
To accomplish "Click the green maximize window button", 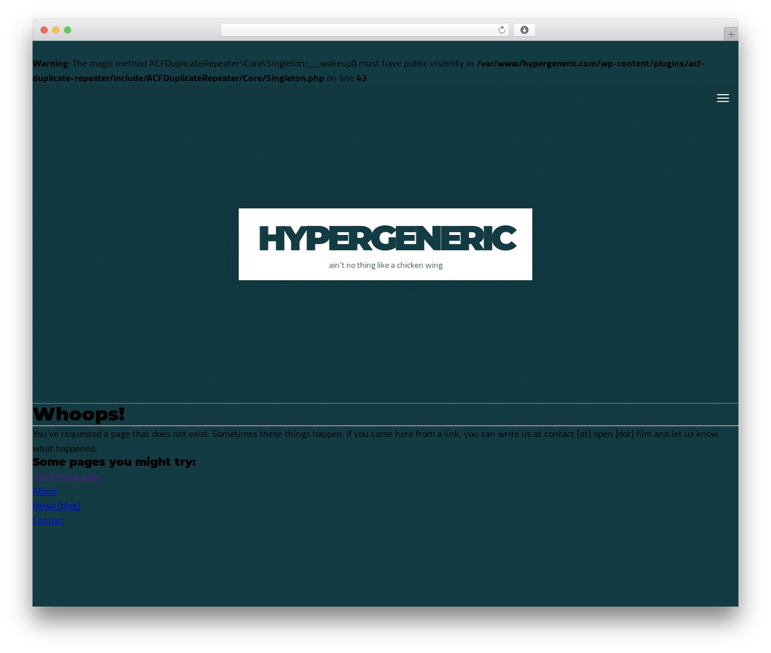I will tap(67, 30).
